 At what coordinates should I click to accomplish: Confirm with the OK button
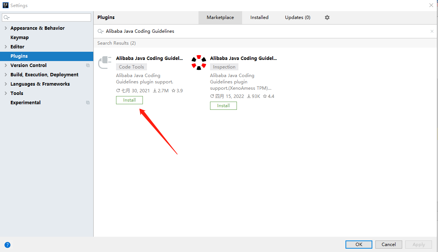359,245
